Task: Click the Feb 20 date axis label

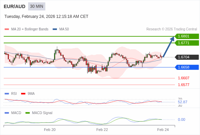Action: coord(50,130)
